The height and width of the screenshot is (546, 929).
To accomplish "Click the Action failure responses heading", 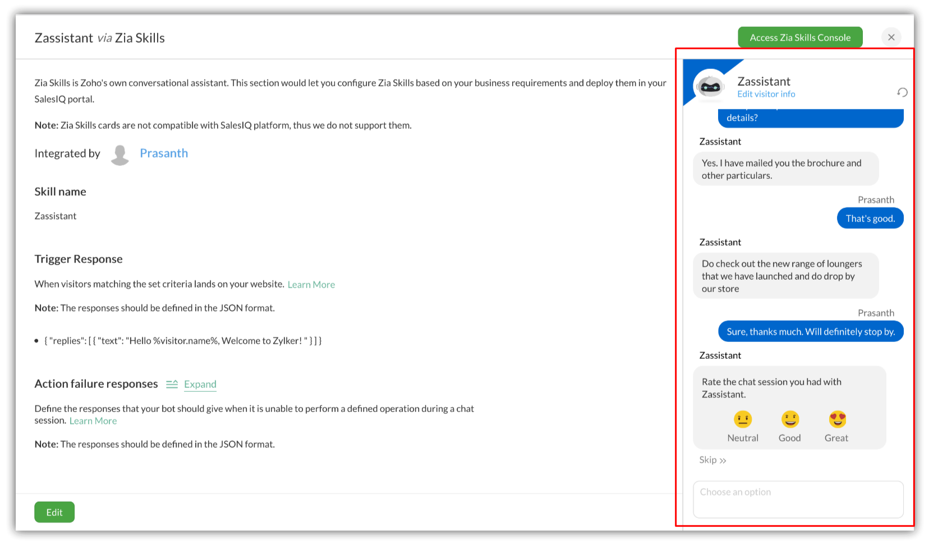I will click(96, 384).
